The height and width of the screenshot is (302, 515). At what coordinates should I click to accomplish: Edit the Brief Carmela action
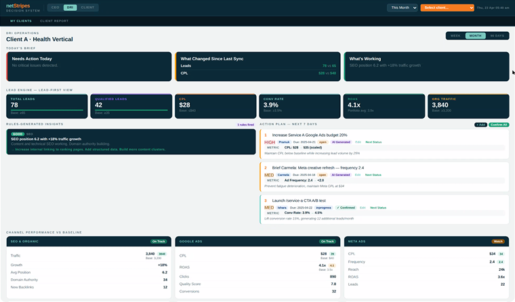tap(358, 175)
